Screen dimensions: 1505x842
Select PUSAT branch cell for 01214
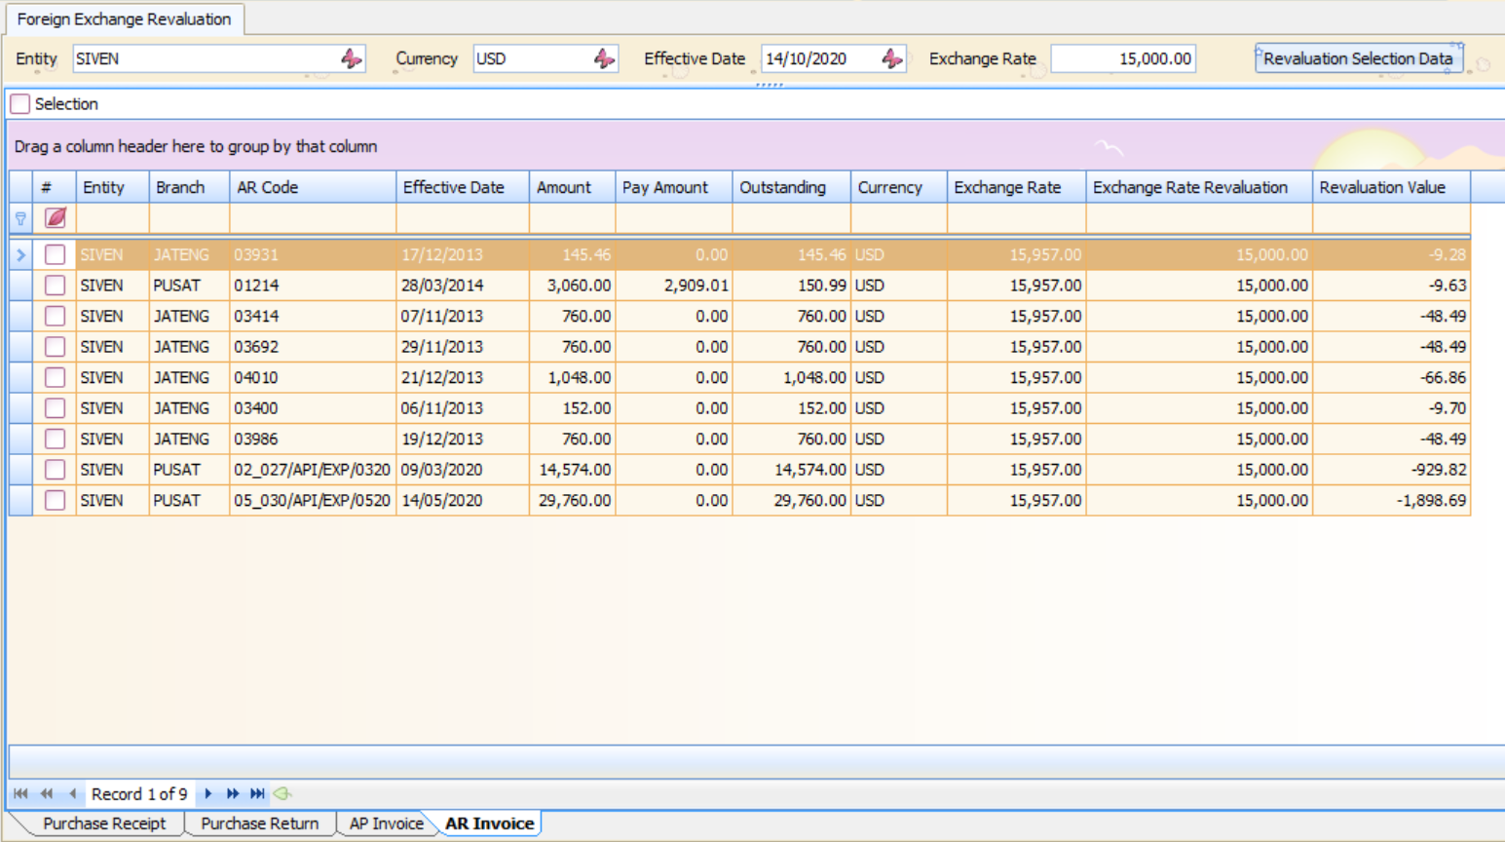click(x=189, y=286)
